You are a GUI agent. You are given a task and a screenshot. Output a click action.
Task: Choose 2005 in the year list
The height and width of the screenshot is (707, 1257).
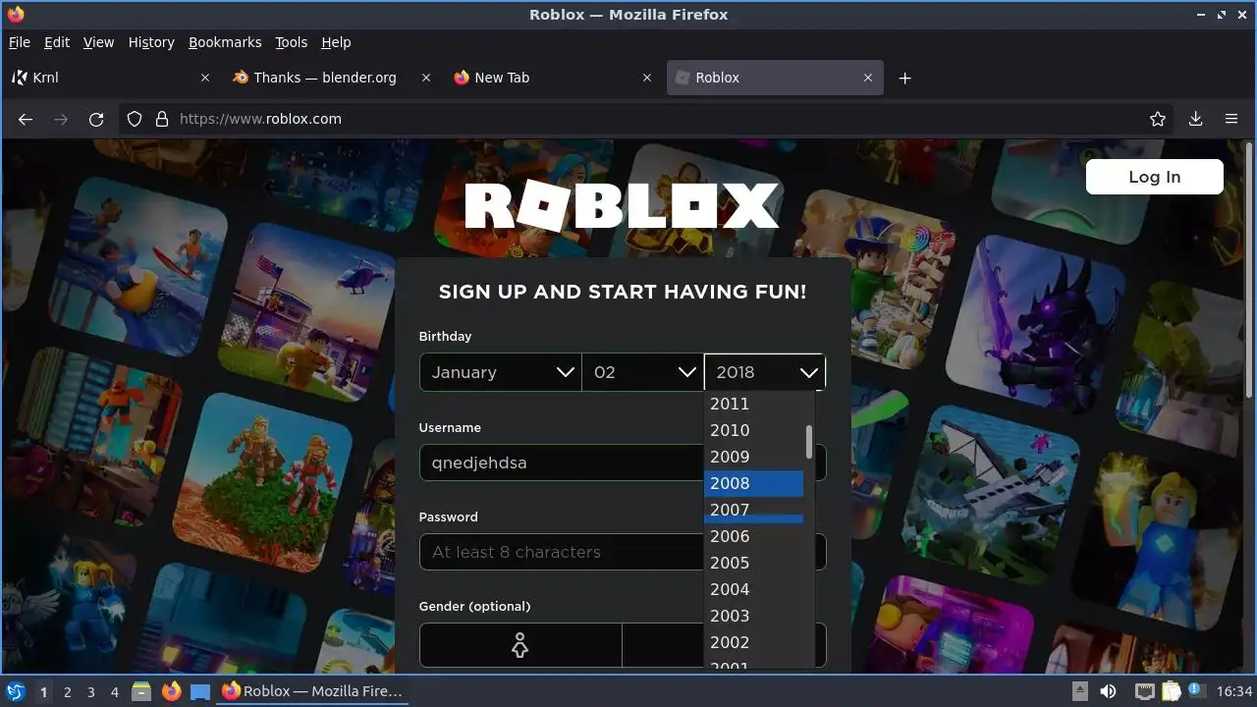tap(754, 563)
